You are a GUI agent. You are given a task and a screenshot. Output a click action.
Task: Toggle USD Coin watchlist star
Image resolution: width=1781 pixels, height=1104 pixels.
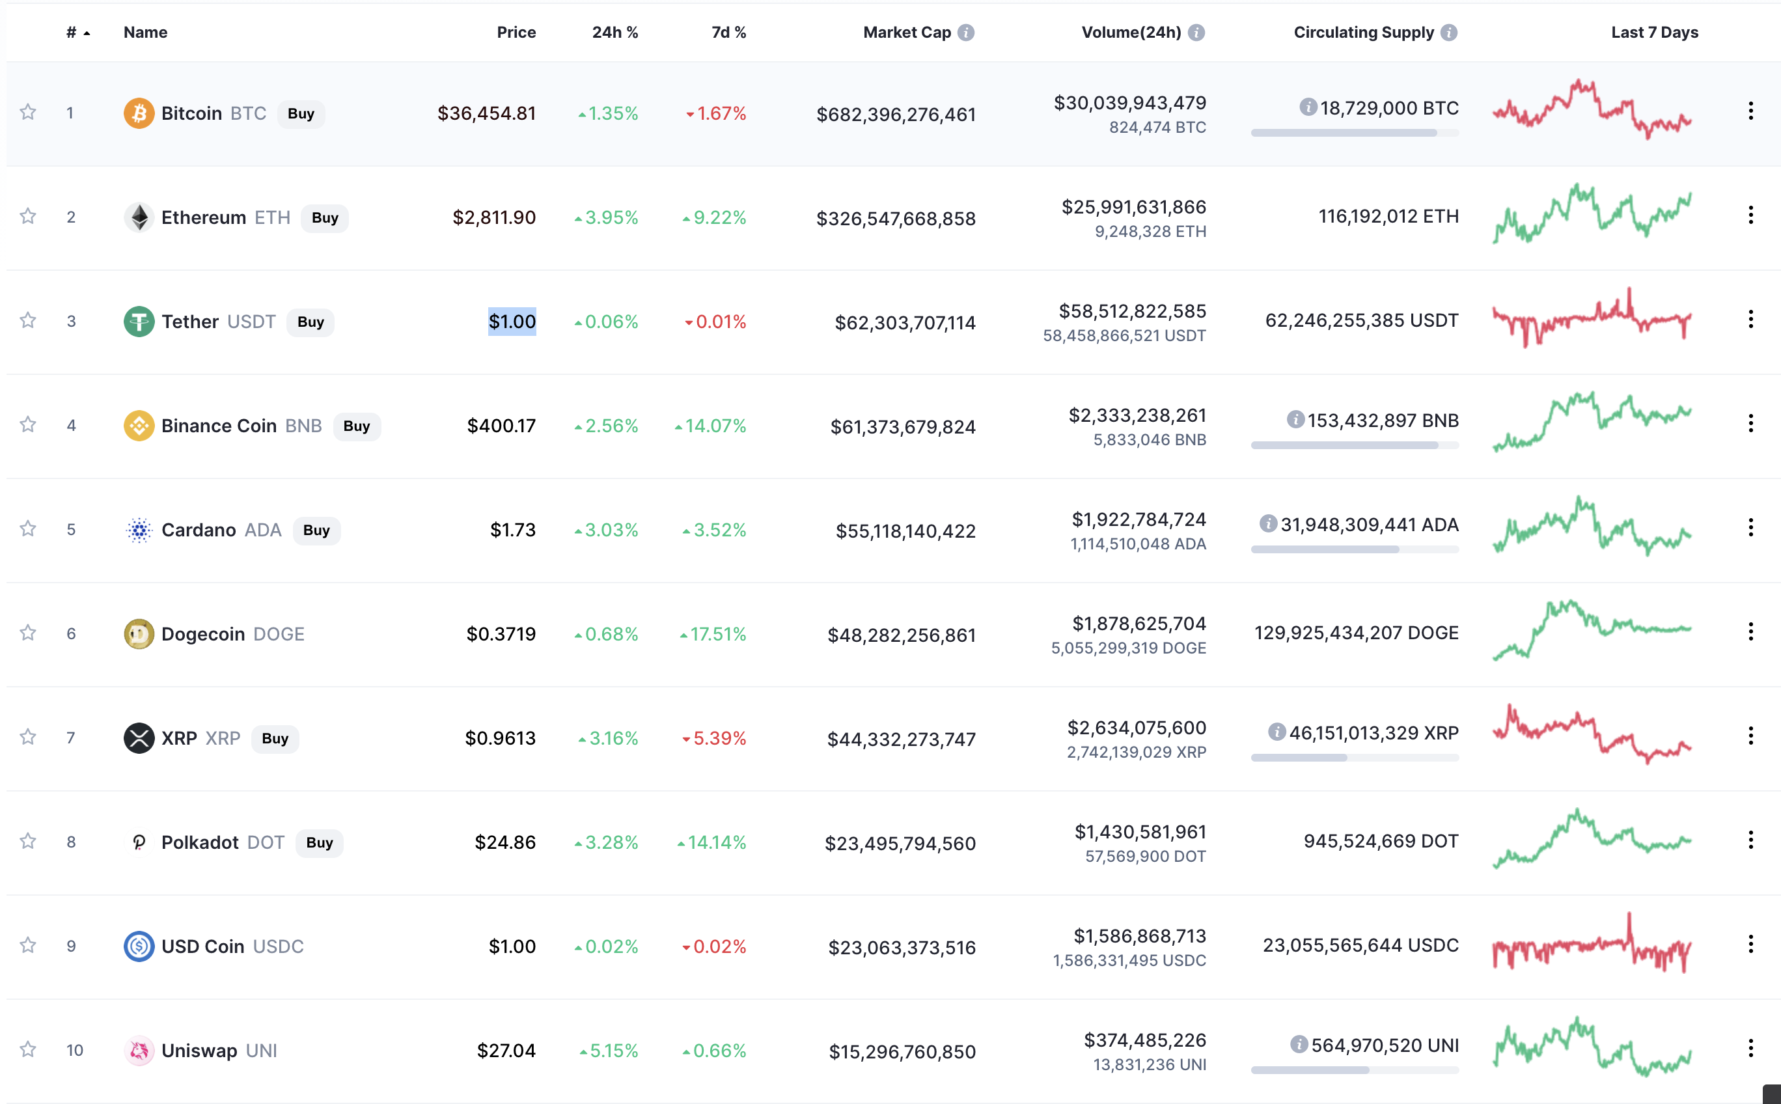pos(28,945)
